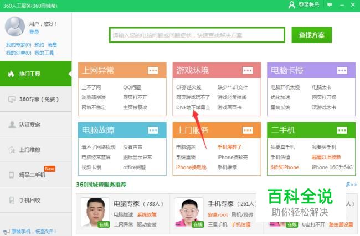Image resolution: width=360 pixels, height=236 pixels.
Task: Select 优化加速 entry
Action: point(280,97)
